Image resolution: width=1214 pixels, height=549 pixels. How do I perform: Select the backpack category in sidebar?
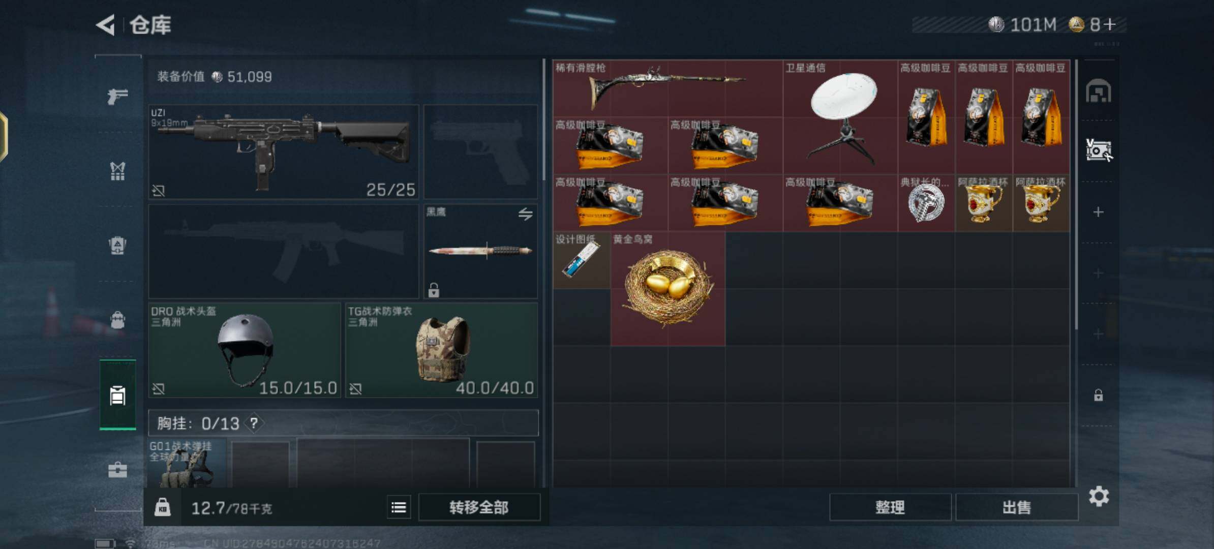click(117, 320)
